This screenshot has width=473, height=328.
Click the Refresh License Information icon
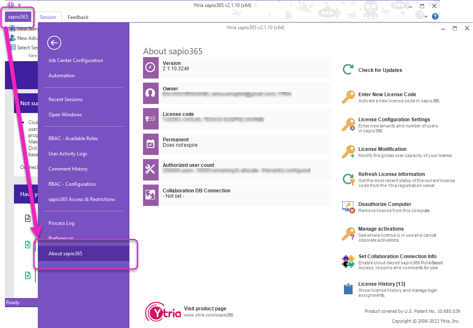coord(348,179)
